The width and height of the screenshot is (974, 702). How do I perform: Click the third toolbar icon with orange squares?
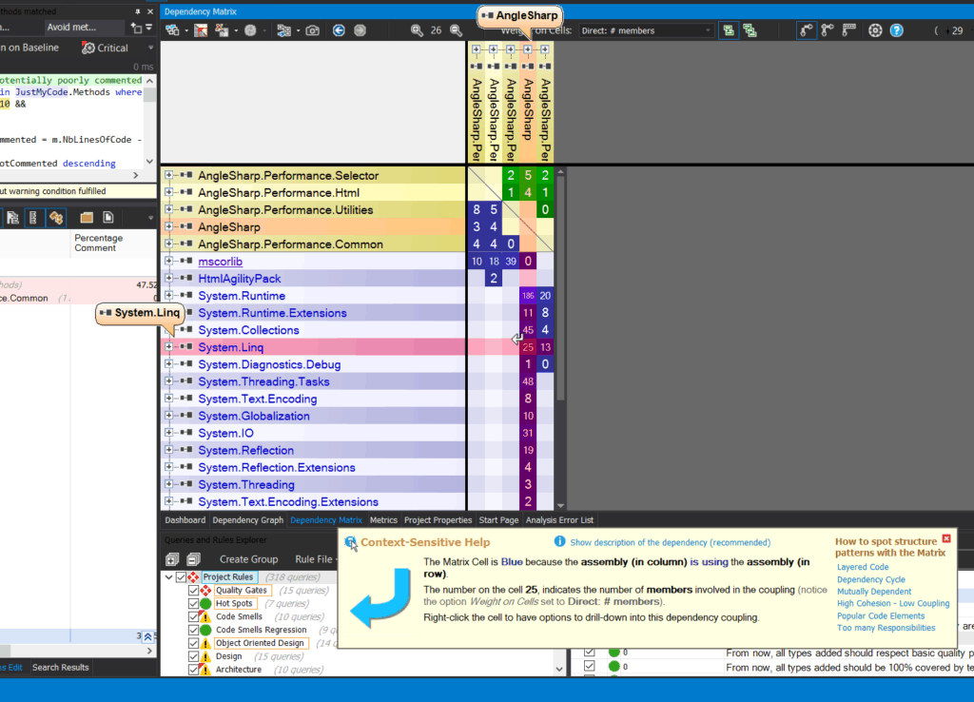(x=221, y=30)
